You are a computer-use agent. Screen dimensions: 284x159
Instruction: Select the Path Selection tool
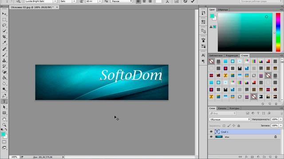pos(4,107)
